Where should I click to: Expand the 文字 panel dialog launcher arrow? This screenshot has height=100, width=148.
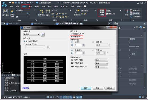(36, 20)
